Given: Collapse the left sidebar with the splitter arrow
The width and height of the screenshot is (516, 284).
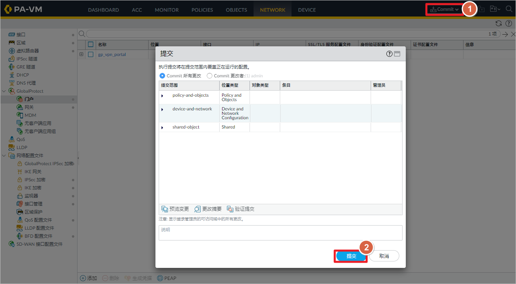Looking at the screenshot, I should [78, 158].
